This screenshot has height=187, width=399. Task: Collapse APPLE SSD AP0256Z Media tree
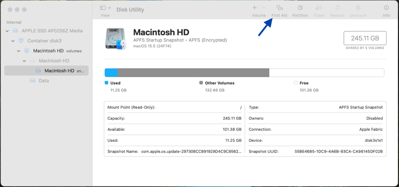click(x=7, y=31)
